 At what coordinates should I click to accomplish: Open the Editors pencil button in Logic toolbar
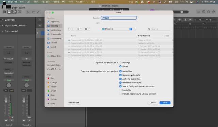click(38, 12)
